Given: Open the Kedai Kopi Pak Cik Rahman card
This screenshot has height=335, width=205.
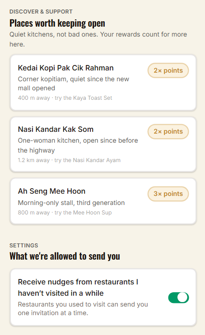Looking at the screenshot, I should [103, 83].
